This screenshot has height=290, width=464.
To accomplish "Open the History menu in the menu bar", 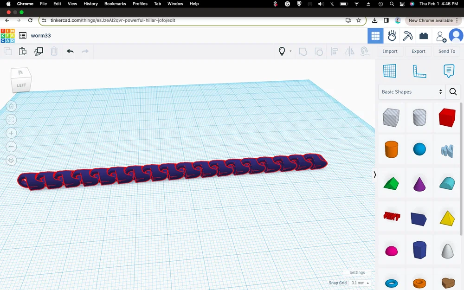I will point(90,4).
